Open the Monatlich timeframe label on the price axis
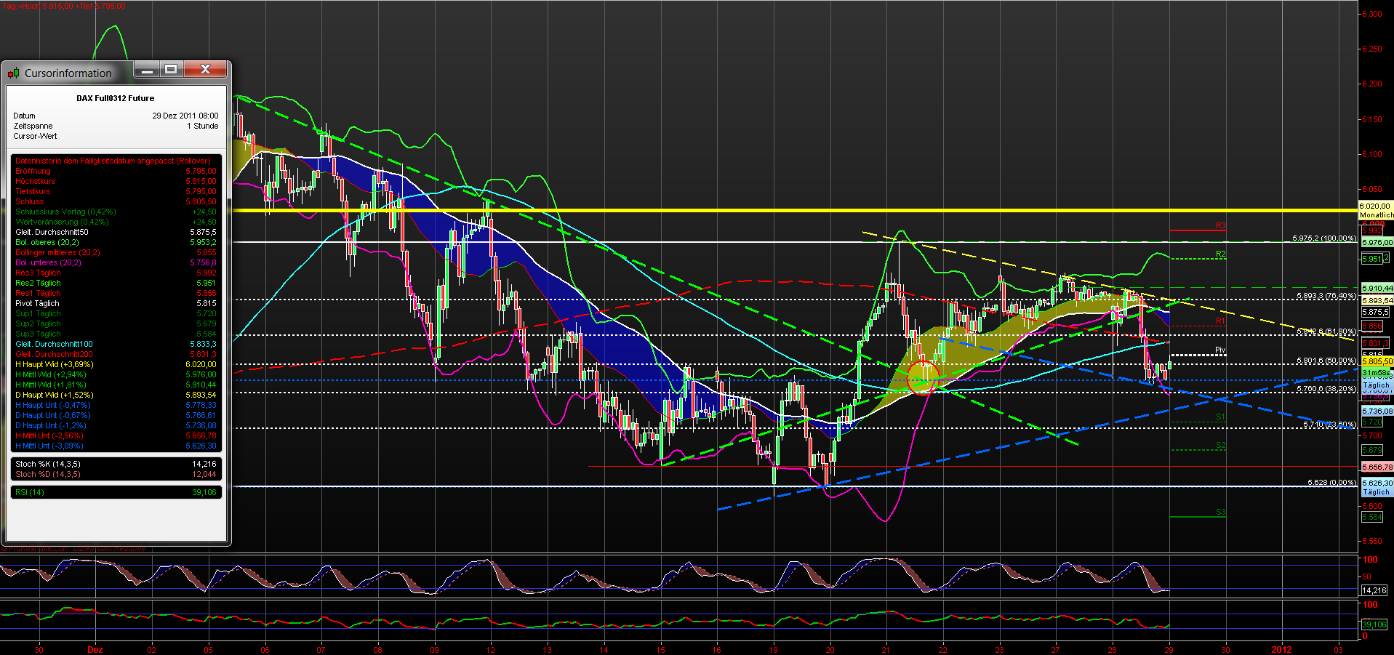 pyautogui.click(x=1375, y=215)
